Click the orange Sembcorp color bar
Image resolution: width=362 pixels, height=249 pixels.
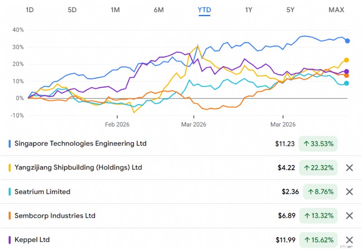click(x=10, y=216)
